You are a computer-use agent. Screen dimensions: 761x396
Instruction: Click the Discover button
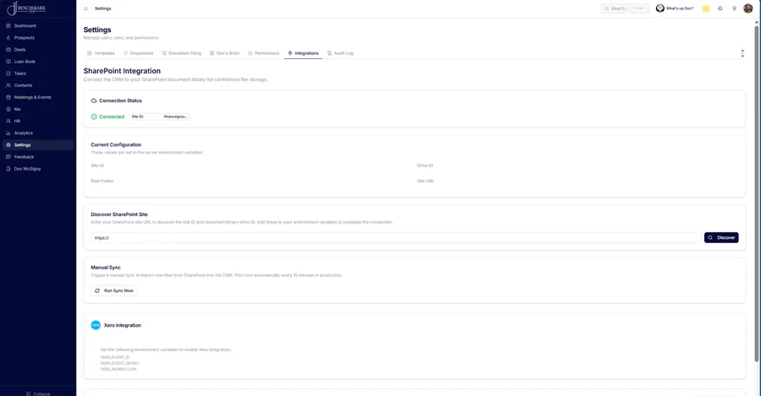click(x=721, y=237)
